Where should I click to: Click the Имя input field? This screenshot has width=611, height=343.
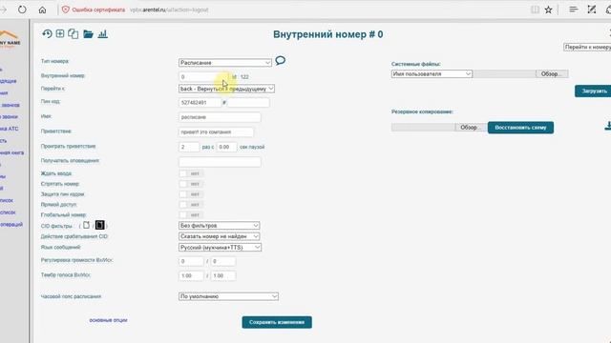coord(220,117)
